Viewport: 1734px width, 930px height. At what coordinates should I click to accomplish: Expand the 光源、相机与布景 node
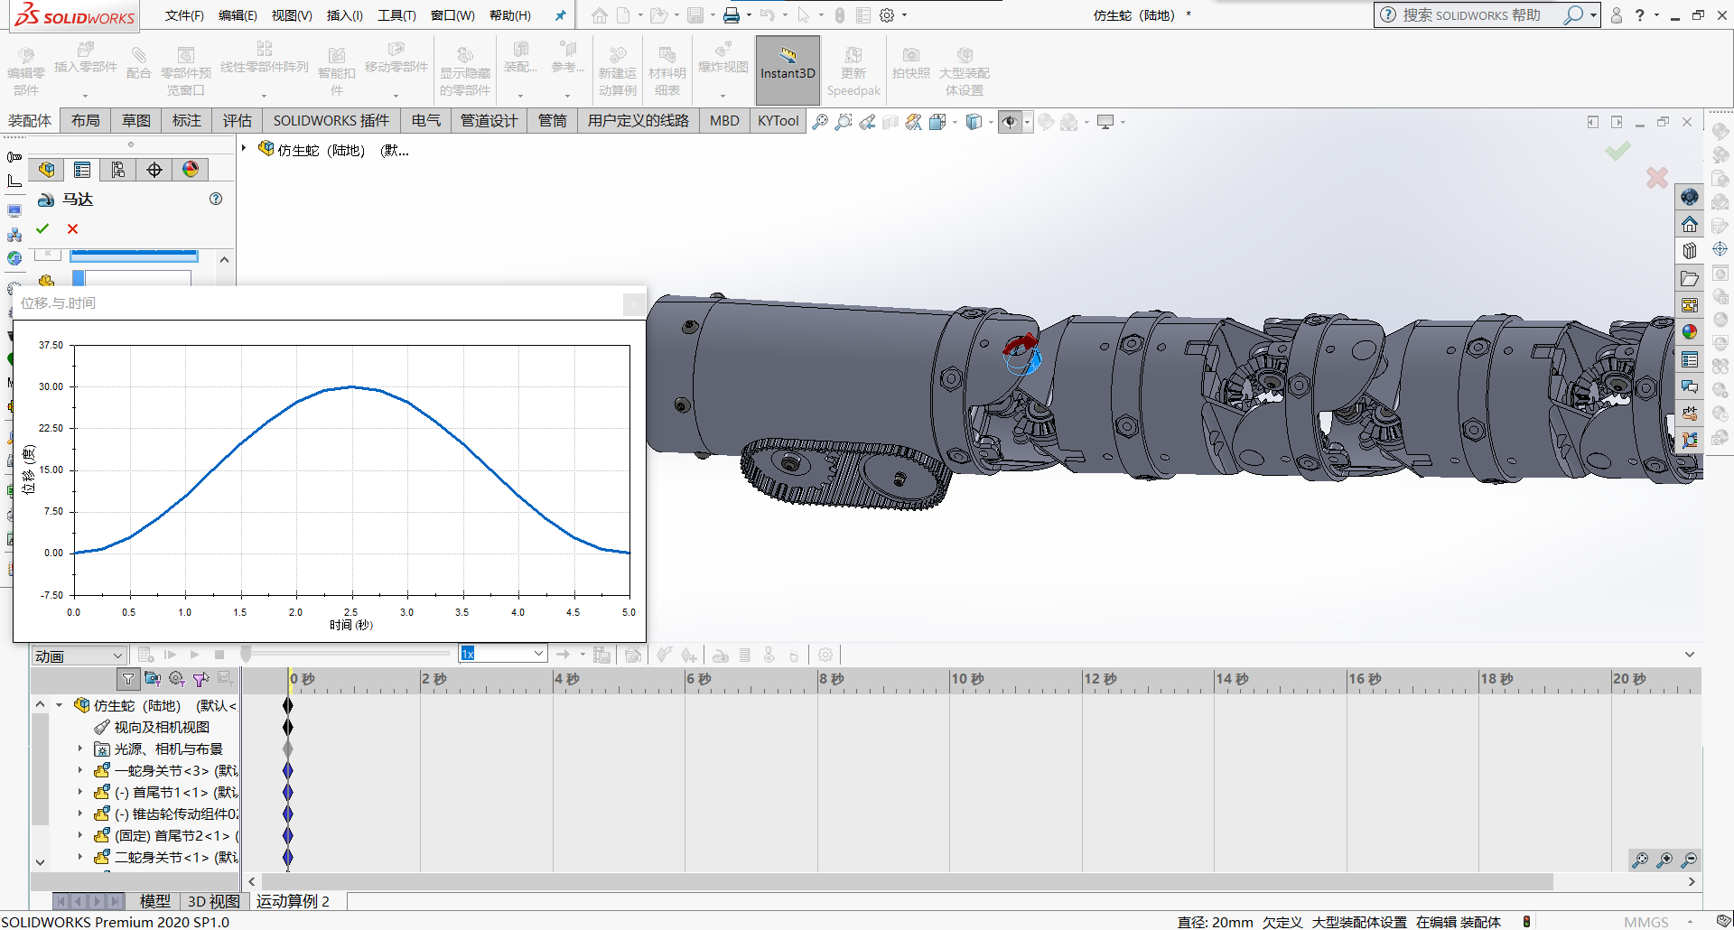[x=79, y=749]
